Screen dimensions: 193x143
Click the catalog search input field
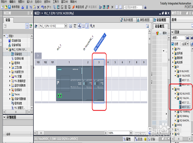[178, 38]
